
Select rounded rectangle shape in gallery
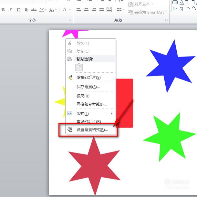tap(175, 2)
